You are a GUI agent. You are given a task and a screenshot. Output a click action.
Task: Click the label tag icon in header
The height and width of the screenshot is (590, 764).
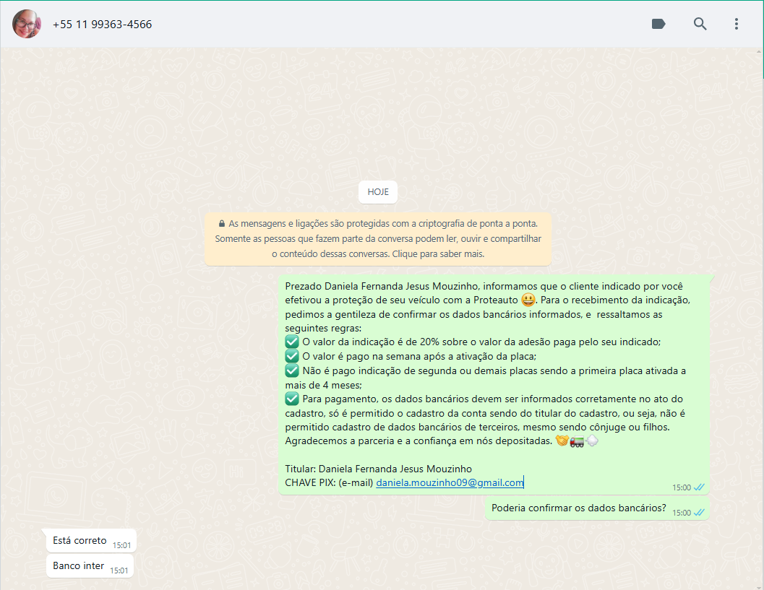pos(658,24)
